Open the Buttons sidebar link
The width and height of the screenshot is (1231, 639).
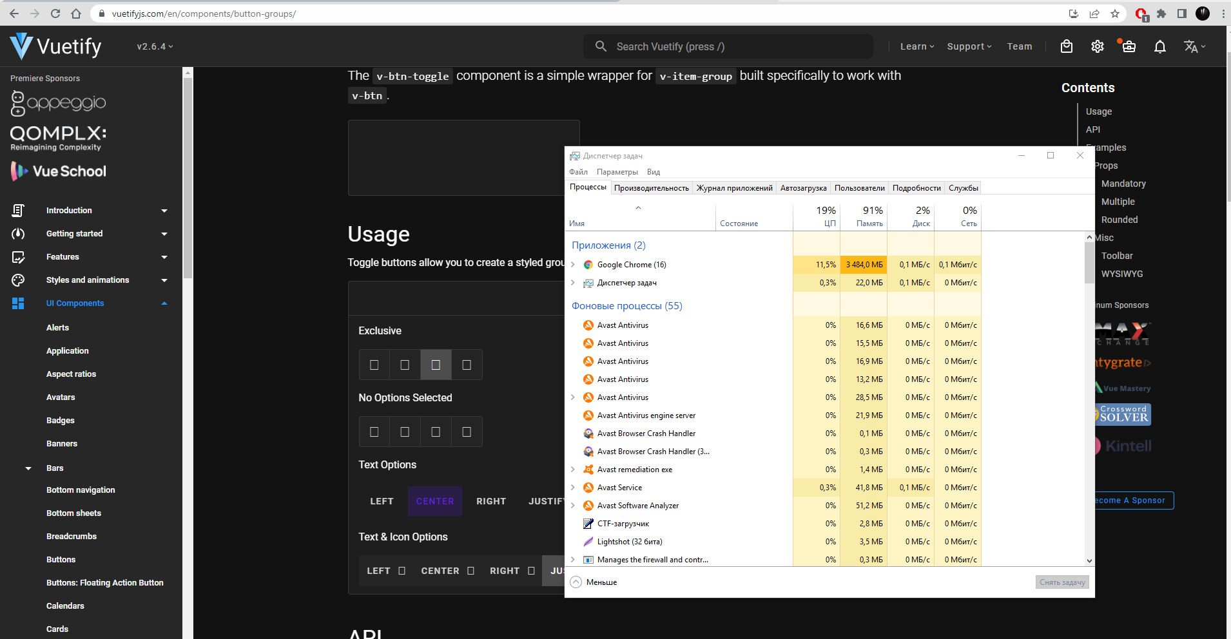point(61,560)
